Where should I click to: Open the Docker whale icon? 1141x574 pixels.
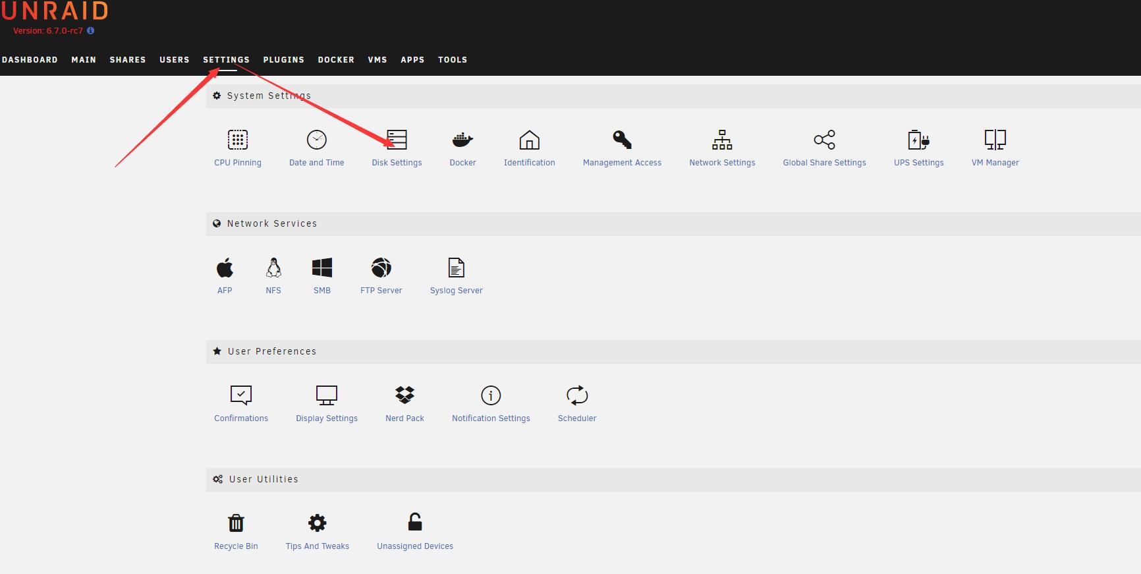[x=462, y=140]
